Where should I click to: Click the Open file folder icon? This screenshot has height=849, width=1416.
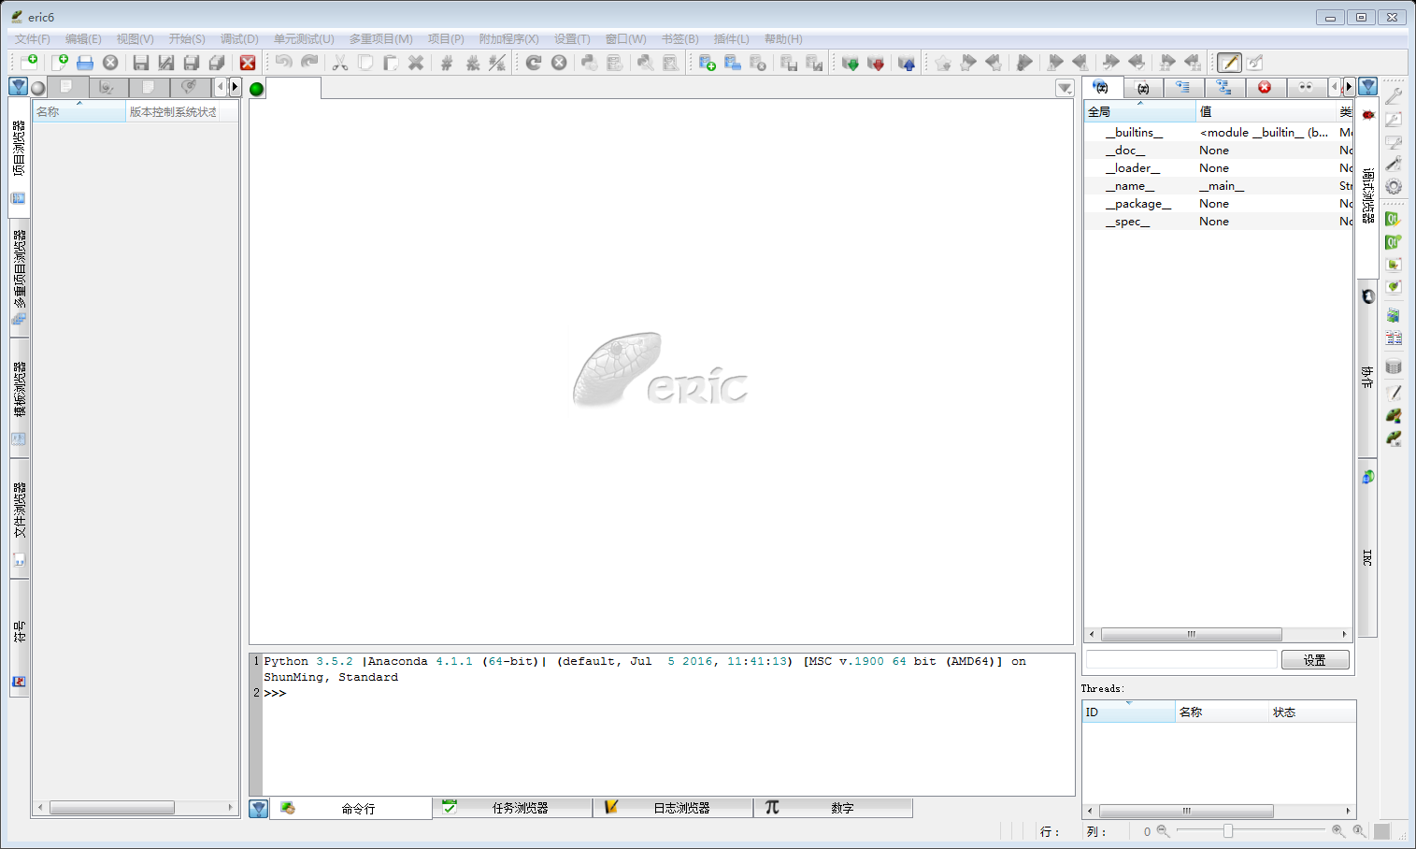coord(85,63)
